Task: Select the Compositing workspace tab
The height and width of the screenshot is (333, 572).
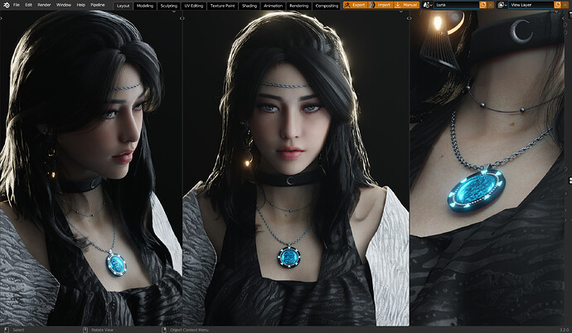Action: [327, 6]
